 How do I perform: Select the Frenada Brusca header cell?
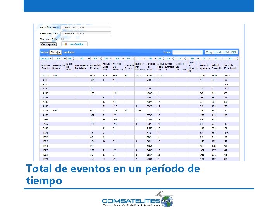point(129,67)
